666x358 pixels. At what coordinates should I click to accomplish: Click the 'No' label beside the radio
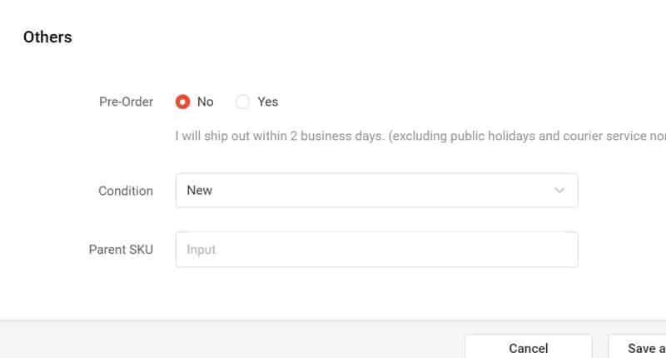[205, 102]
